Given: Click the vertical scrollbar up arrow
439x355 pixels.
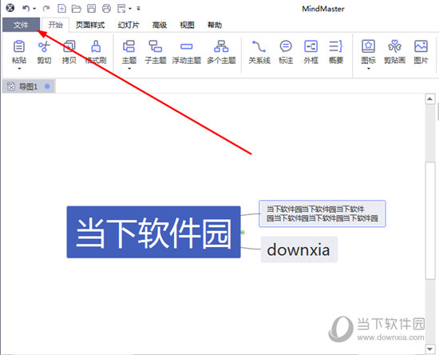Looking at the screenshot, I should (x=430, y=99).
